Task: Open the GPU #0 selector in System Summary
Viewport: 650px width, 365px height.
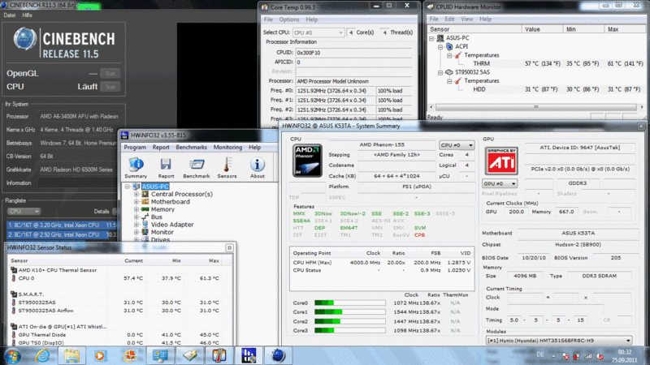Action: [x=500, y=183]
